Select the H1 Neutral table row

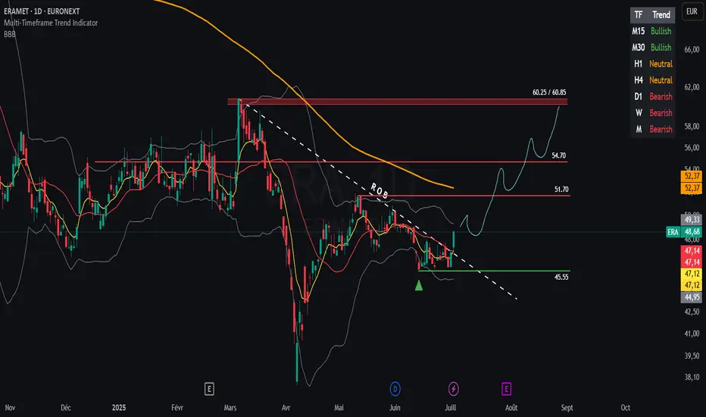pos(652,64)
